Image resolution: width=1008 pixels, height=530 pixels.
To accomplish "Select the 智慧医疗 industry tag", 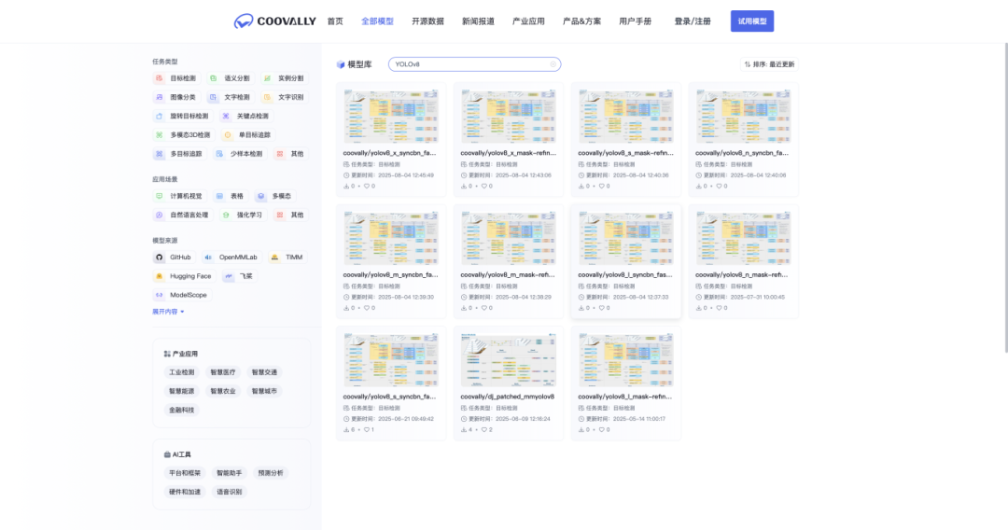I will 223,372.
